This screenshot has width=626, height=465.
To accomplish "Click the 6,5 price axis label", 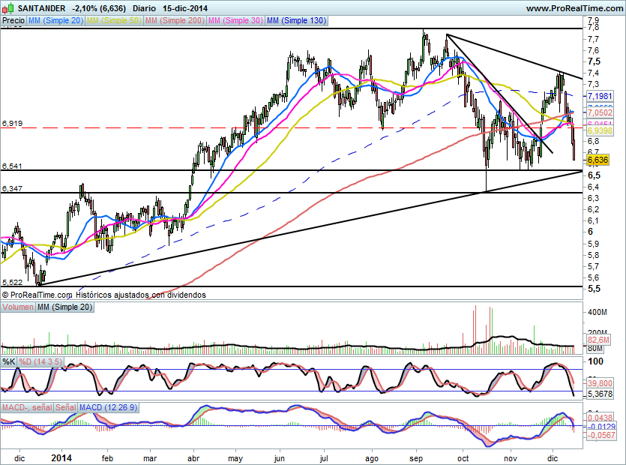I will (x=594, y=175).
